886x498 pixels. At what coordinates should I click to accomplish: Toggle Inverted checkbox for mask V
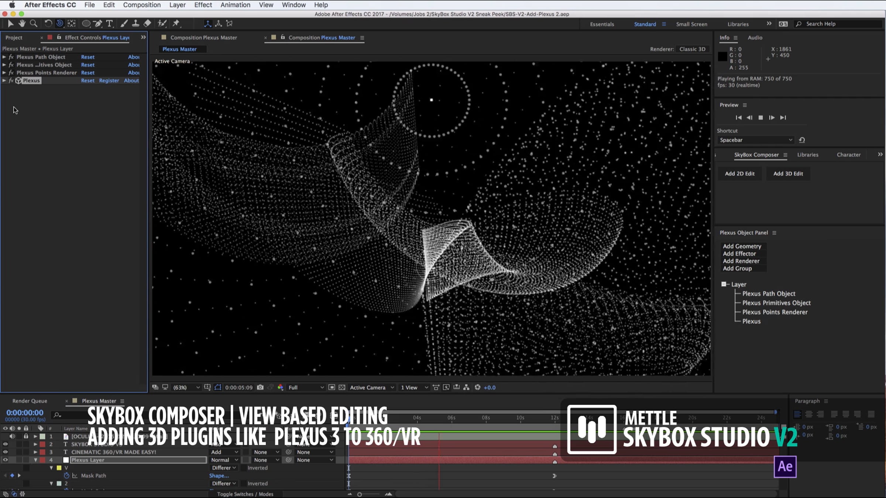coord(244,468)
